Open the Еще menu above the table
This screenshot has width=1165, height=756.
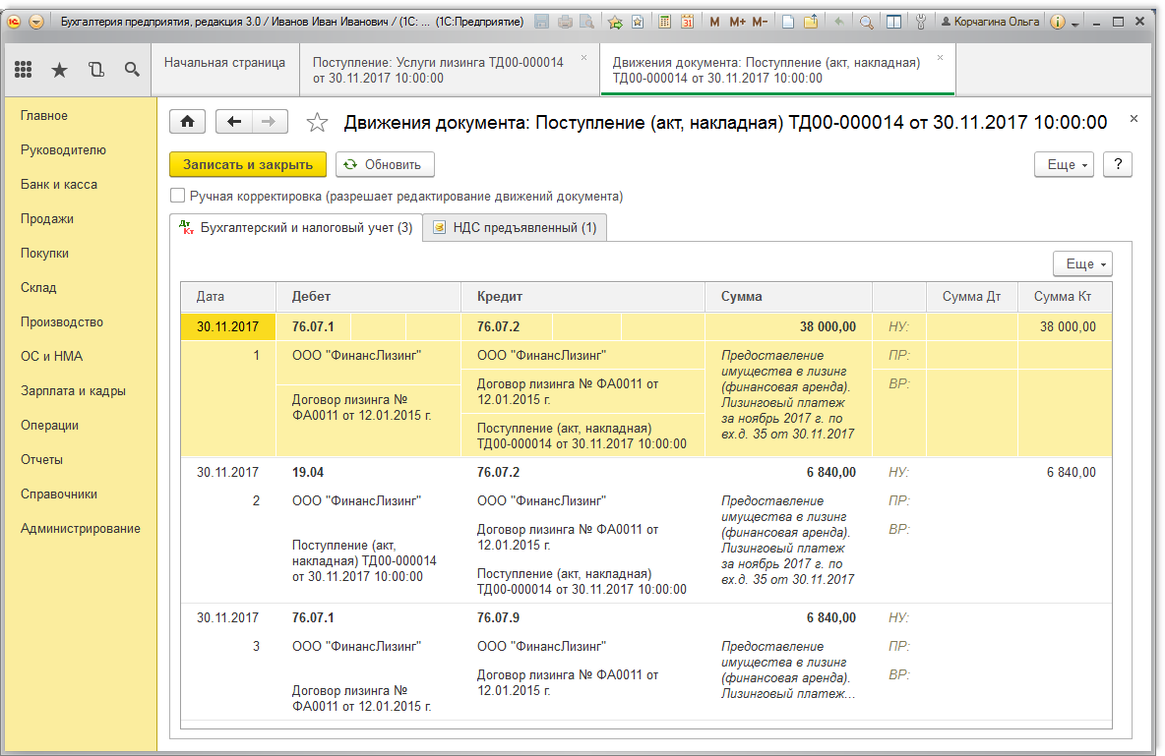pos(1082,264)
